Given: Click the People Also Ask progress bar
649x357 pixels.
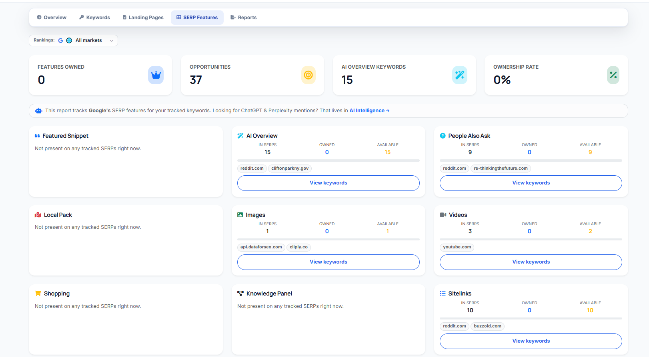Looking at the screenshot, I should pyautogui.click(x=531, y=161).
